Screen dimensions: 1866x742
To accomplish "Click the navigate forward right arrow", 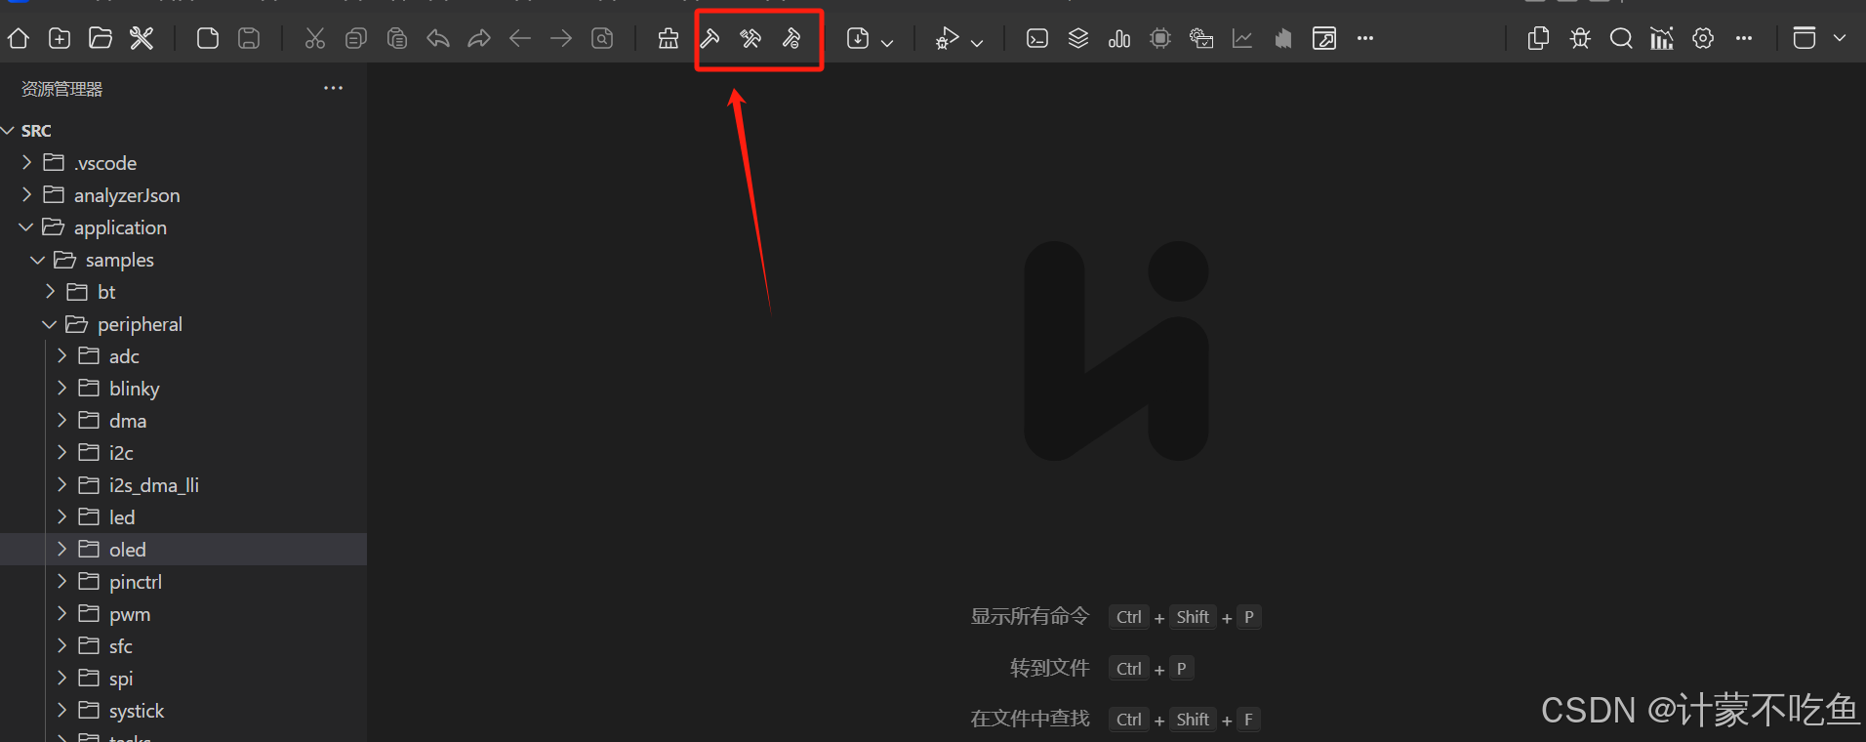I will click(561, 38).
